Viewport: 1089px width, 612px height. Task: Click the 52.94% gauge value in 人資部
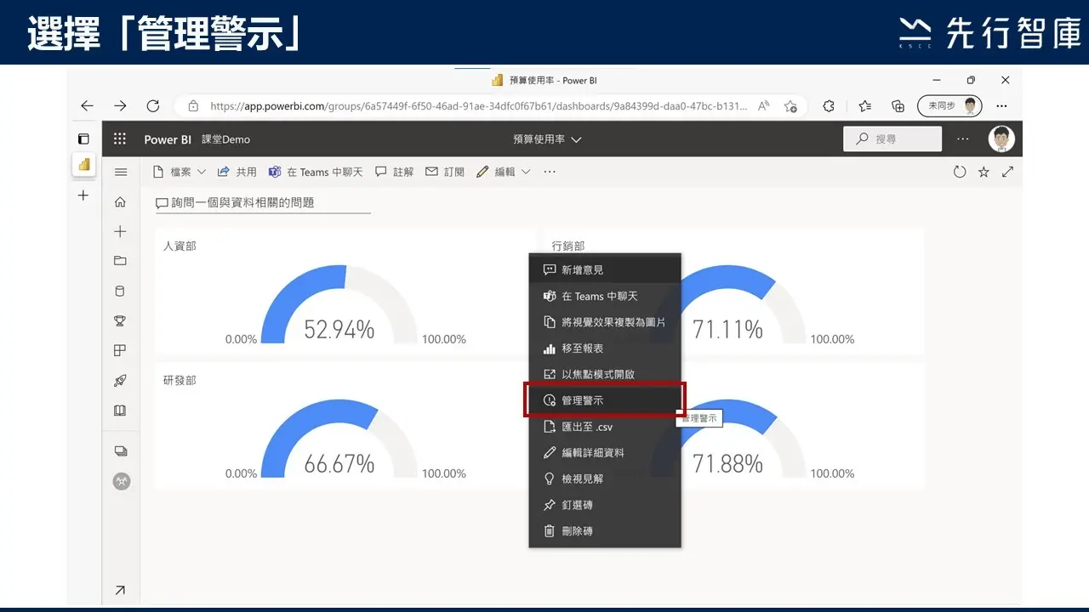click(x=339, y=329)
